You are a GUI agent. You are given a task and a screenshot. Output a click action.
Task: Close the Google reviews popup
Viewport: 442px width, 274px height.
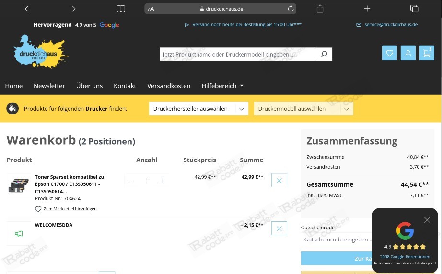(427, 220)
